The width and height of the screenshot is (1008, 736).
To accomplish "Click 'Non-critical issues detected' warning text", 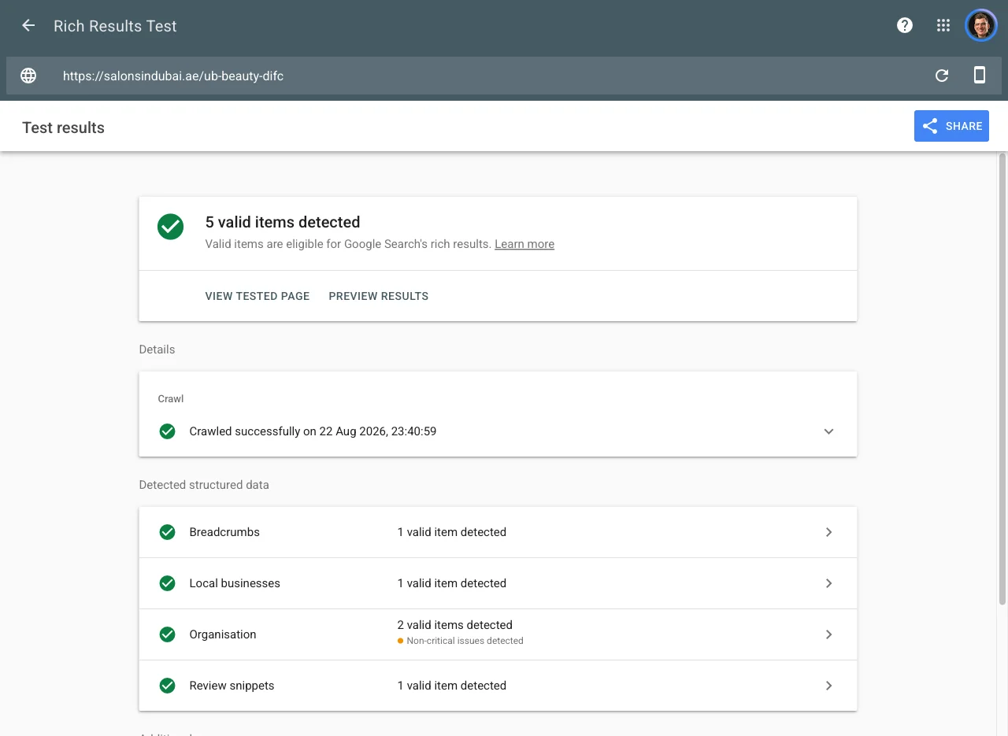I will pyautogui.click(x=465, y=641).
